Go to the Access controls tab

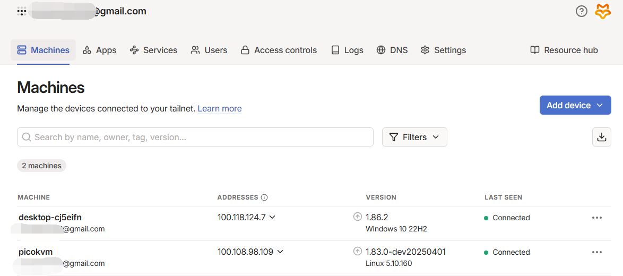(x=279, y=50)
